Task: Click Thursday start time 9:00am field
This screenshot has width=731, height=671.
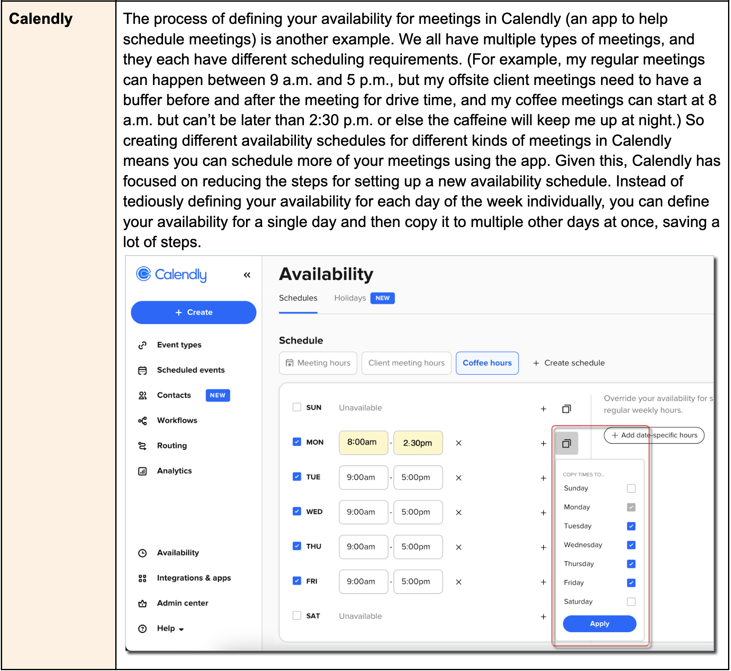Action: (x=363, y=547)
